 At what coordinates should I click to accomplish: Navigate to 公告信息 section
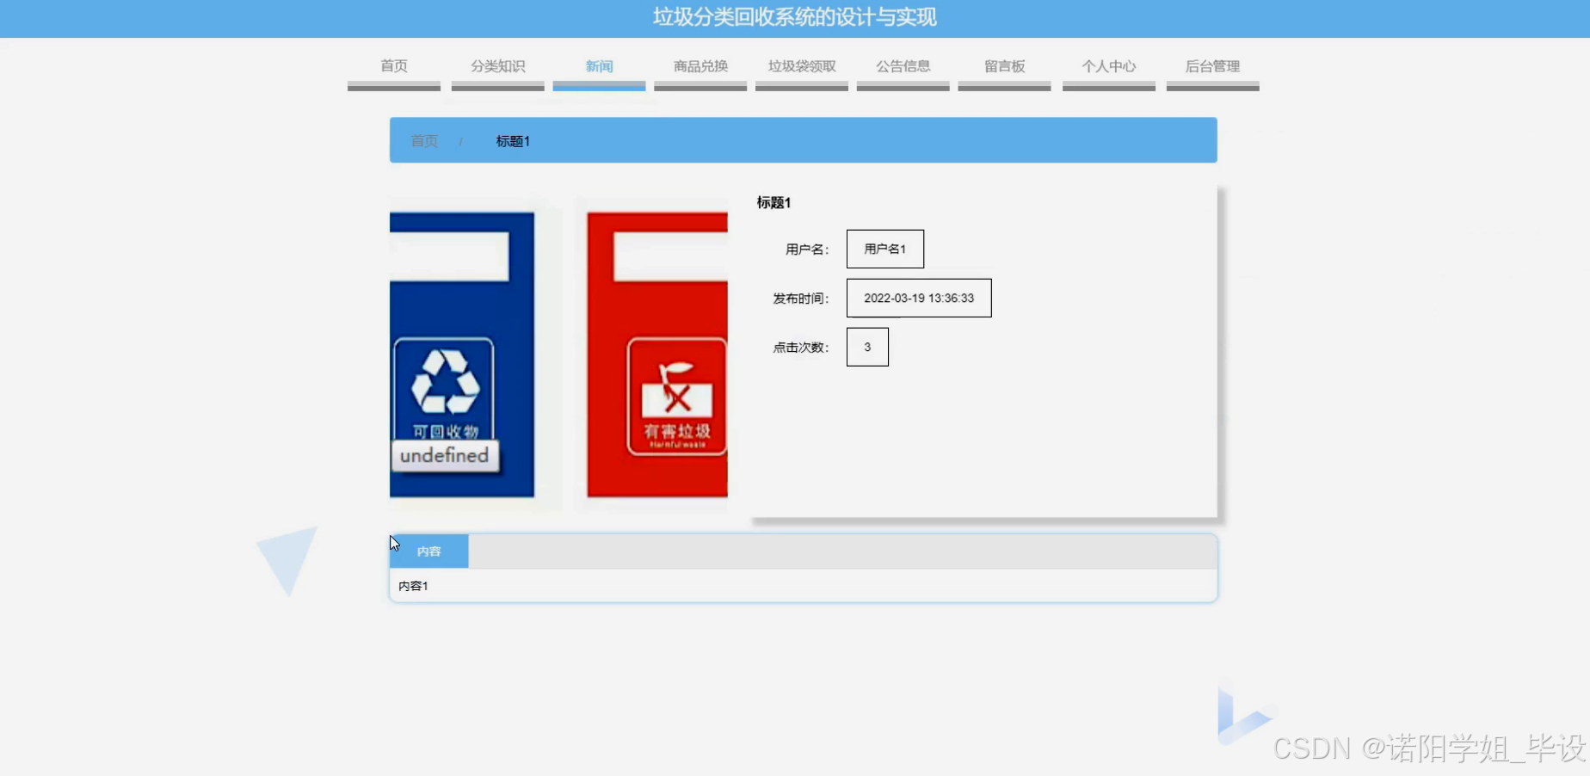click(903, 66)
